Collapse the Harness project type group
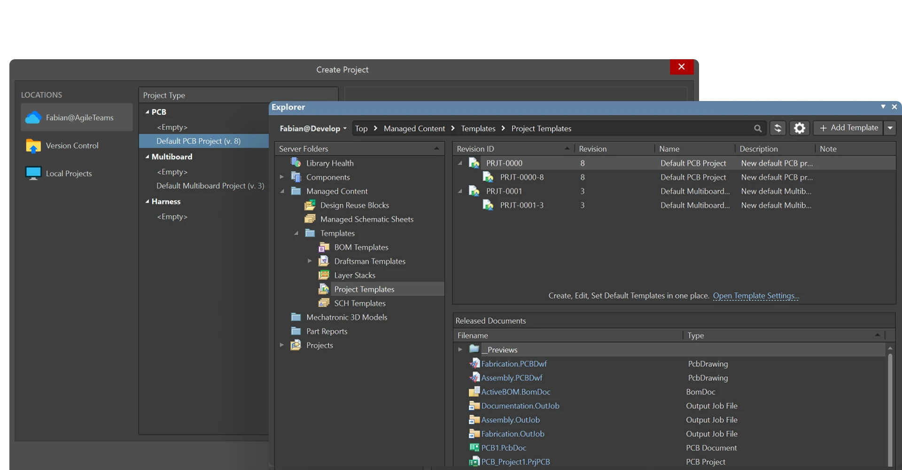 (x=147, y=201)
